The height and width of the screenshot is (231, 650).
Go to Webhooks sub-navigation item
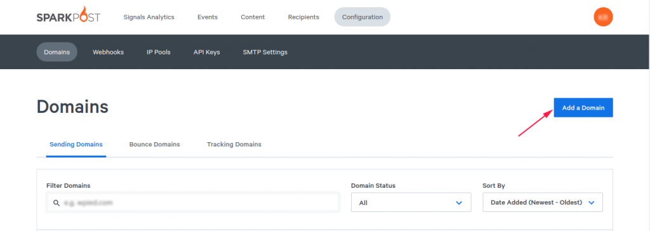[108, 52]
